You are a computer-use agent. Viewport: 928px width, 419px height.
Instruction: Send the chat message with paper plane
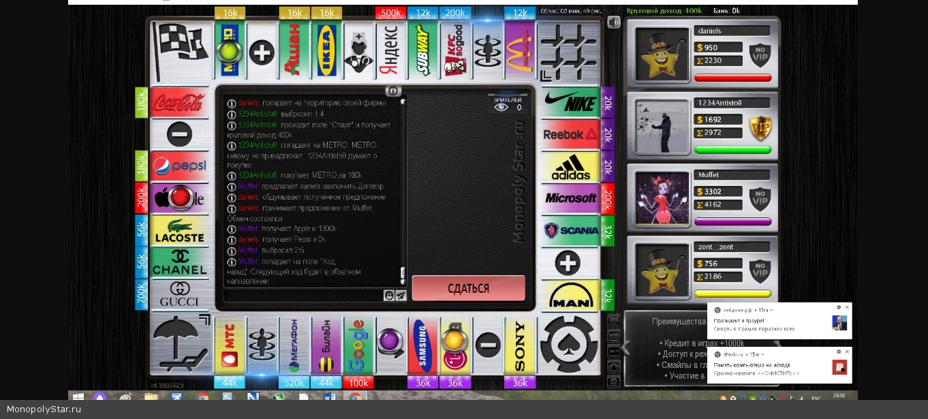401,296
